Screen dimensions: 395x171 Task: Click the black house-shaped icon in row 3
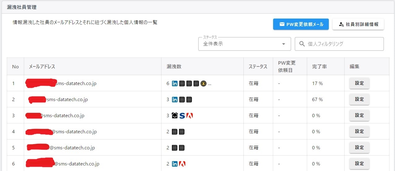click(x=175, y=116)
